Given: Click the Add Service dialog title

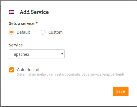Looking at the screenshot, I should click(x=34, y=12).
